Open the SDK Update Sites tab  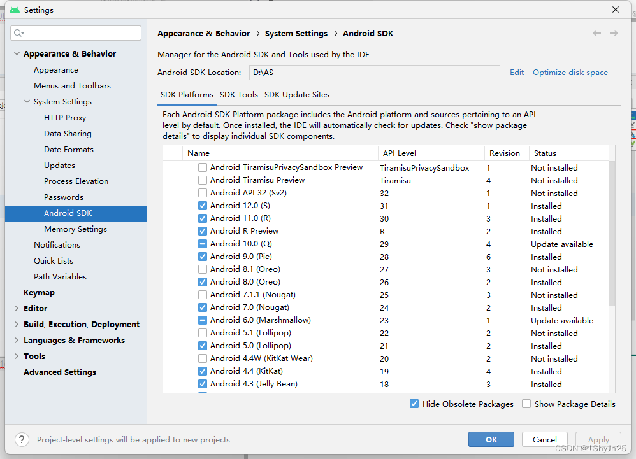pyautogui.click(x=296, y=94)
